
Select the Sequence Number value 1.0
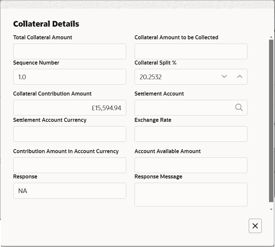coord(69,77)
